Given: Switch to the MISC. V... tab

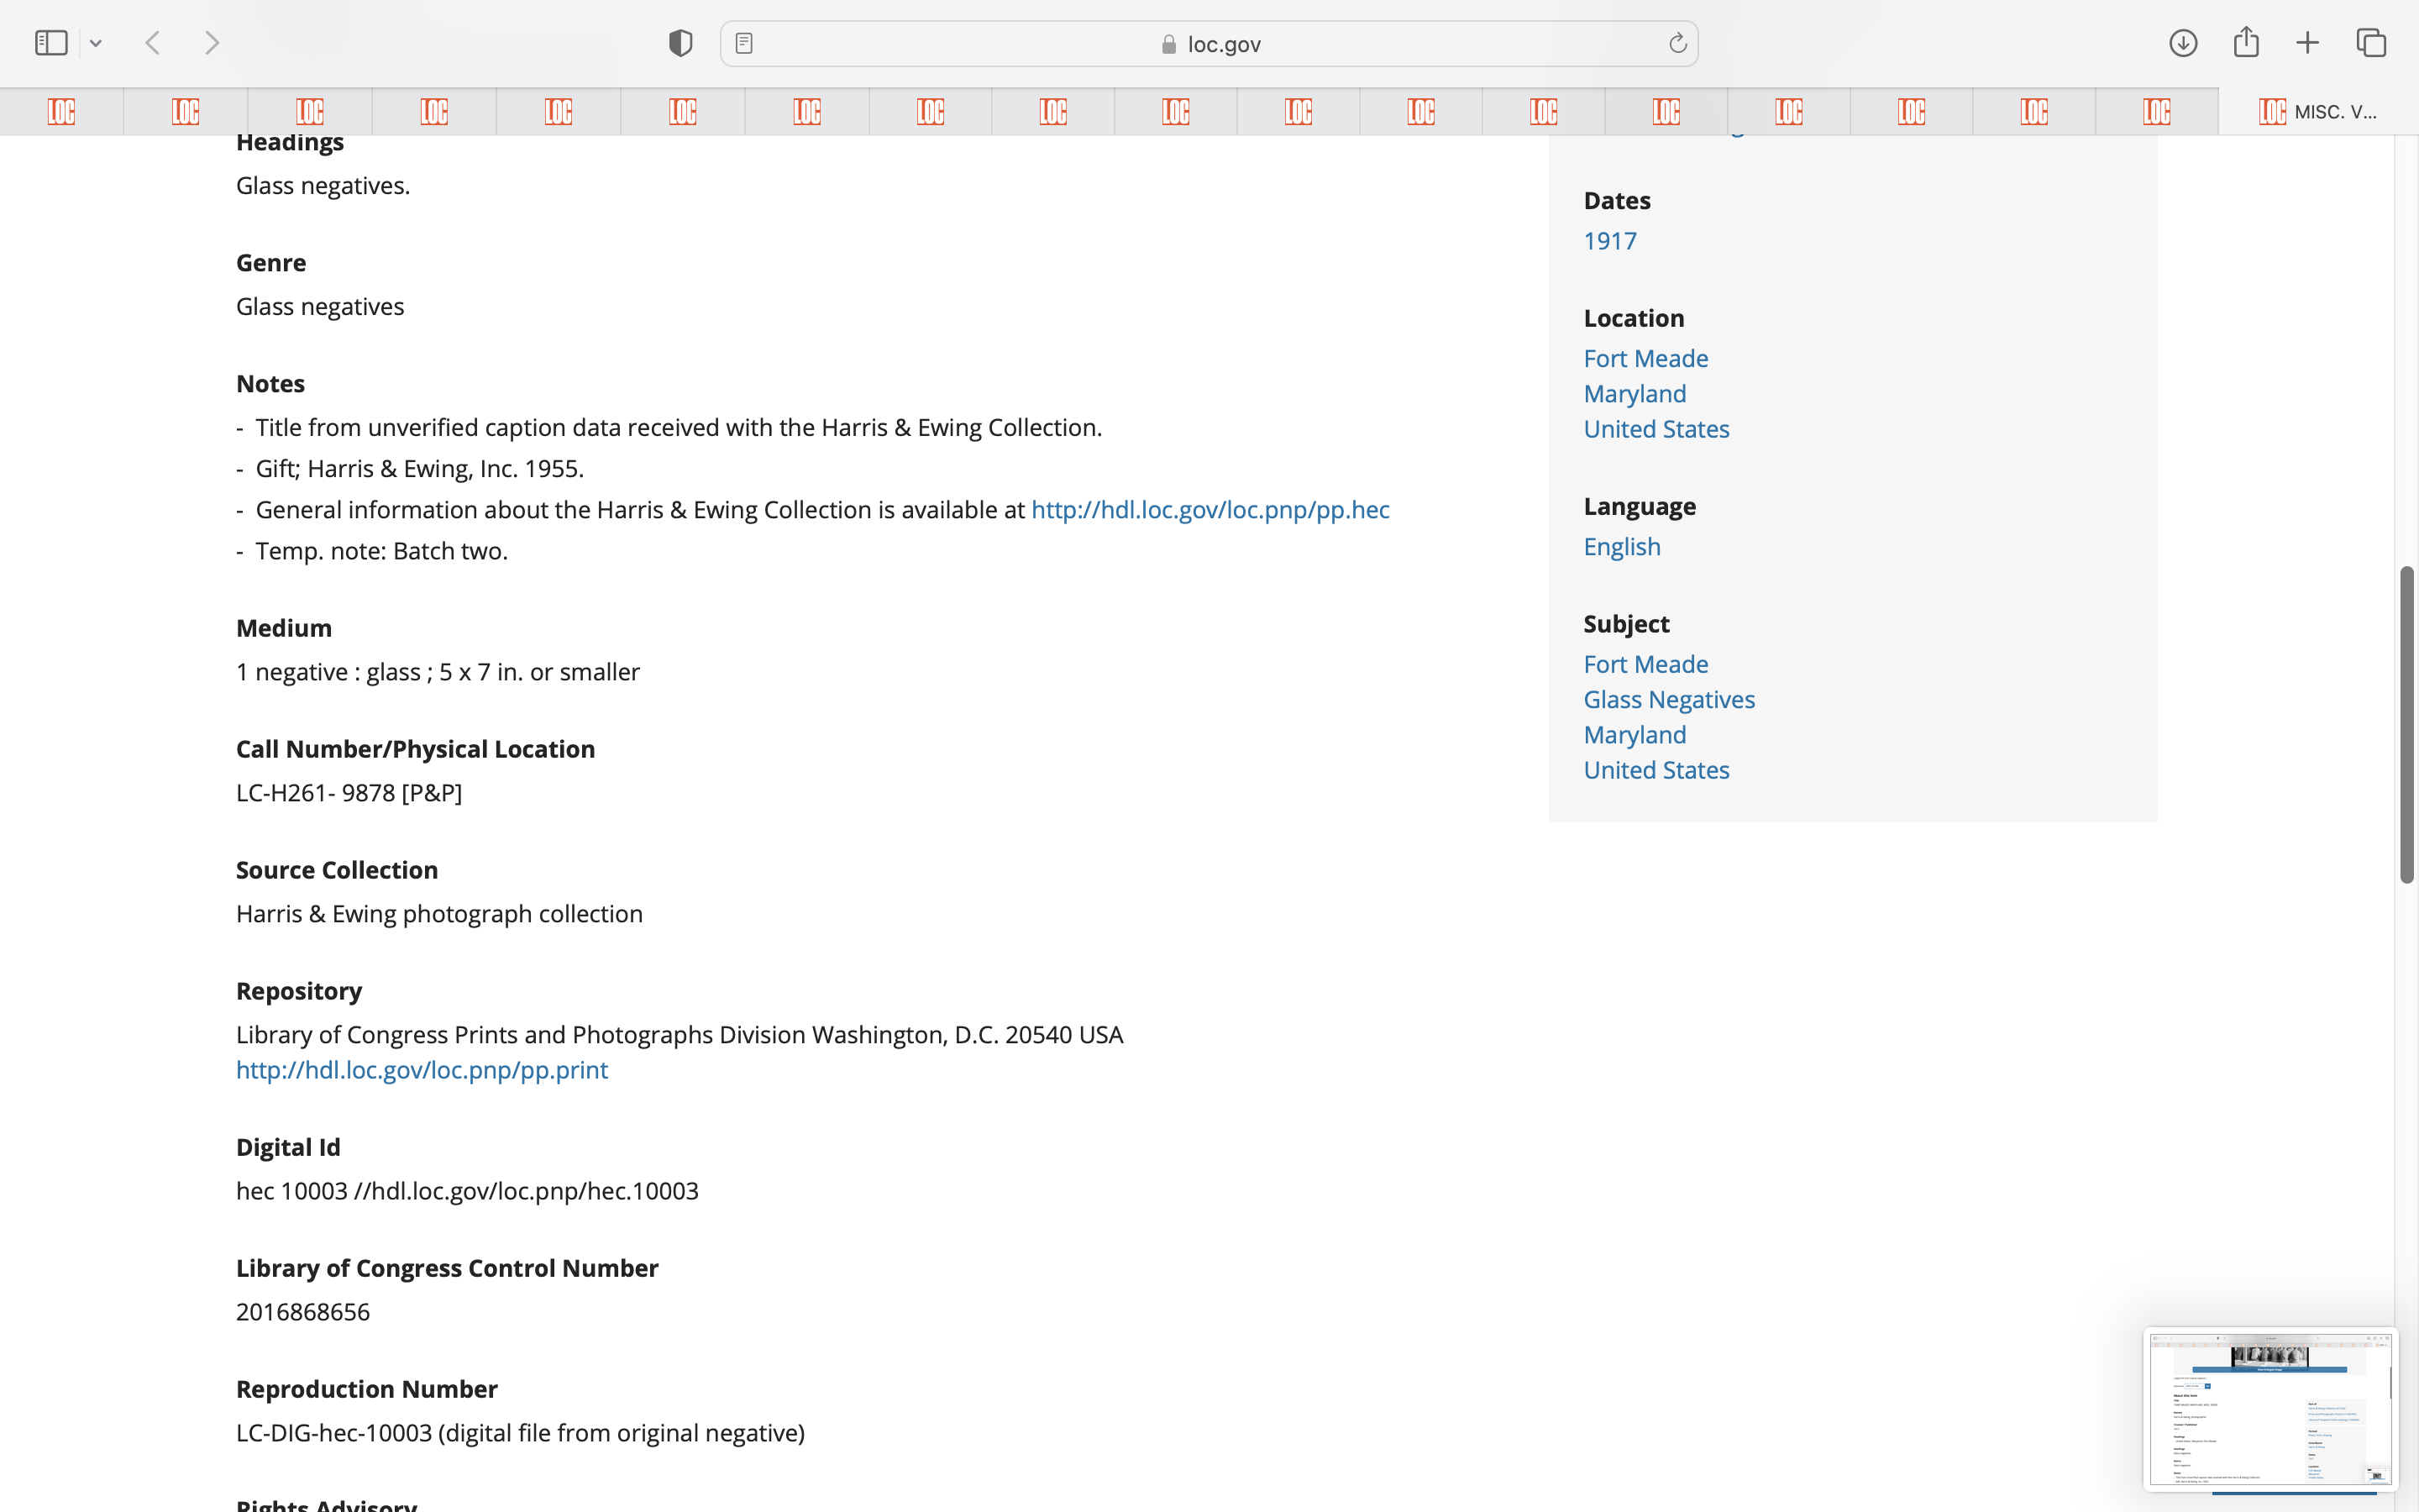Looking at the screenshot, I should tap(2318, 111).
